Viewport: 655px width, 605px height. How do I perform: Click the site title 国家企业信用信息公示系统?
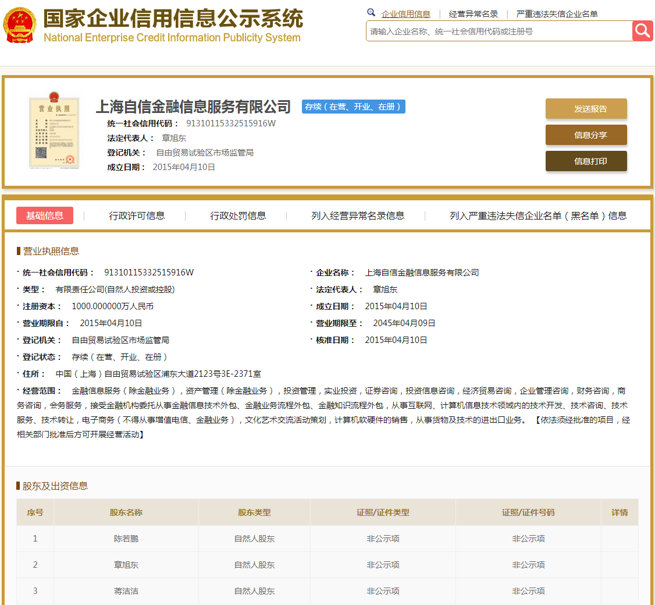pyautogui.click(x=173, y=19)
